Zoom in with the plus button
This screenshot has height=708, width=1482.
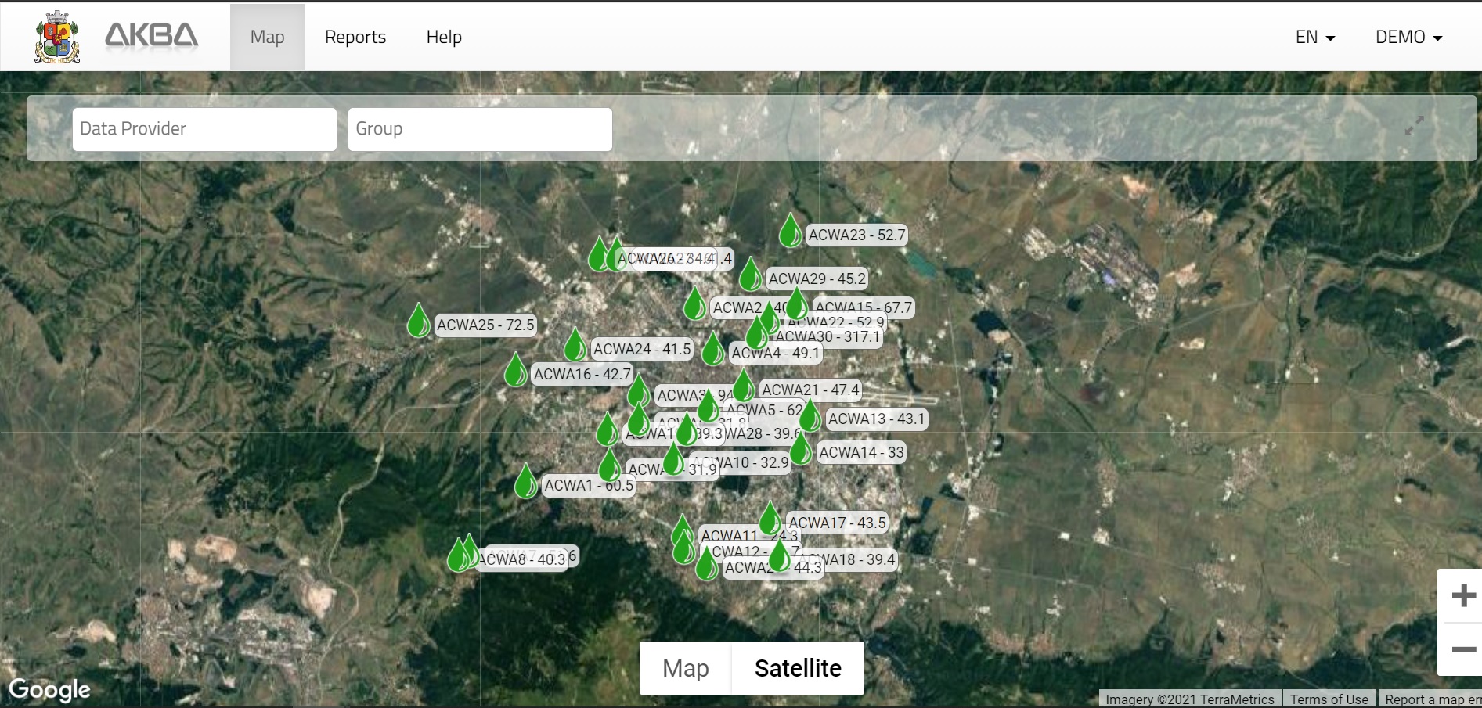click(1462, 595)
